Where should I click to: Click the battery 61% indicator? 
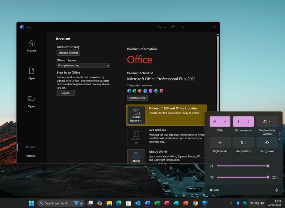point(214,190)
